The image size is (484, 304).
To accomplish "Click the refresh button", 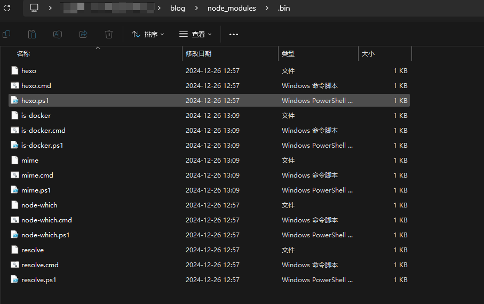I will (x=7, y=8).
